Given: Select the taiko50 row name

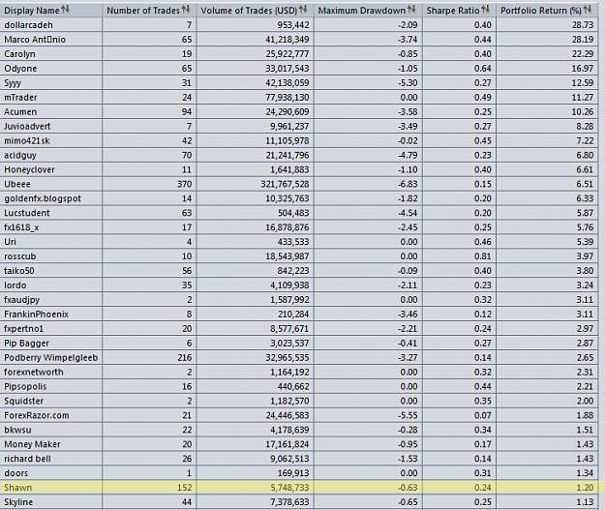Looking at the screenshot, I should tap(19, 271).
